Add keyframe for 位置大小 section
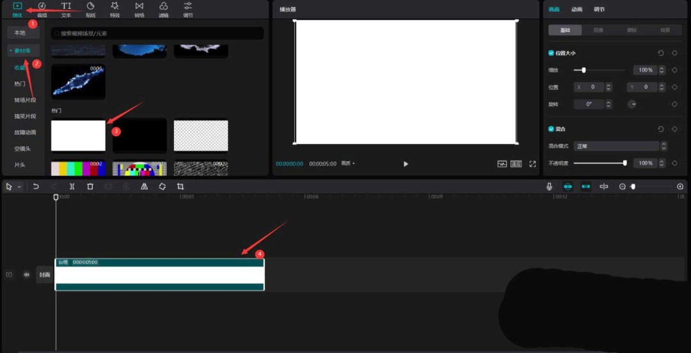Viewport: 691px width, 353px height. 674,53
